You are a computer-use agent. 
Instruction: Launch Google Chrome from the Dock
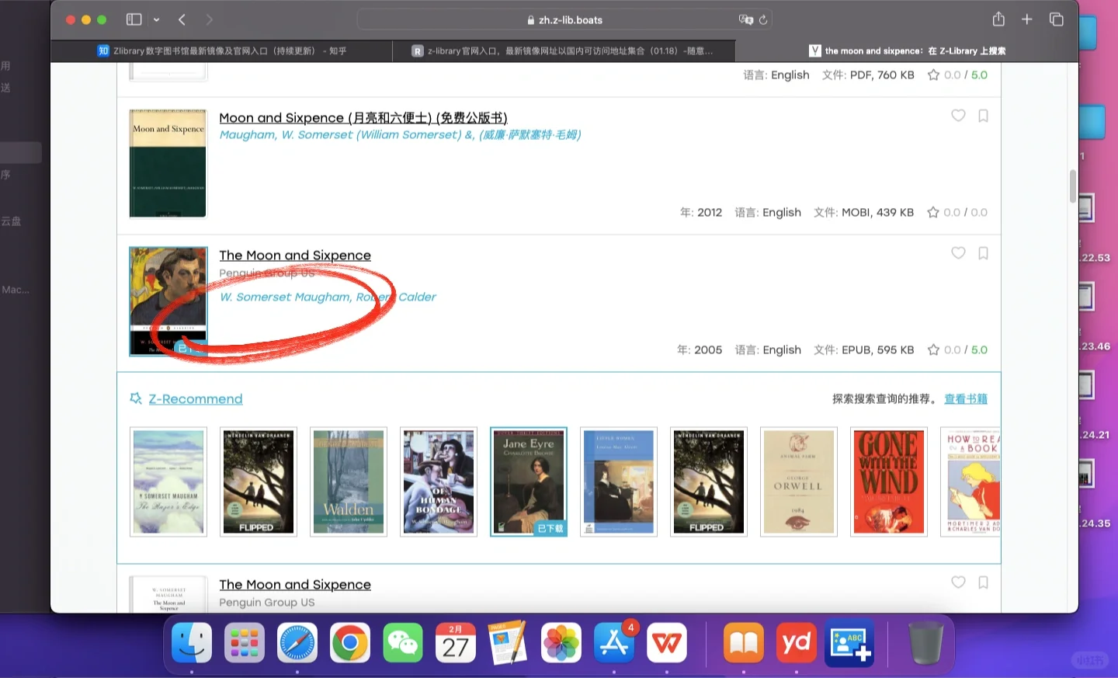click(x=350, y=643)
